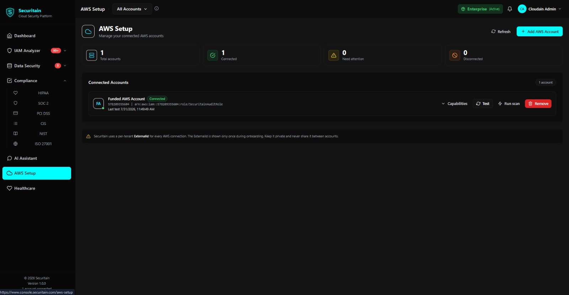Click the Data Security 8 badge
Screen dimensions: 569x295
pos(58,65)
